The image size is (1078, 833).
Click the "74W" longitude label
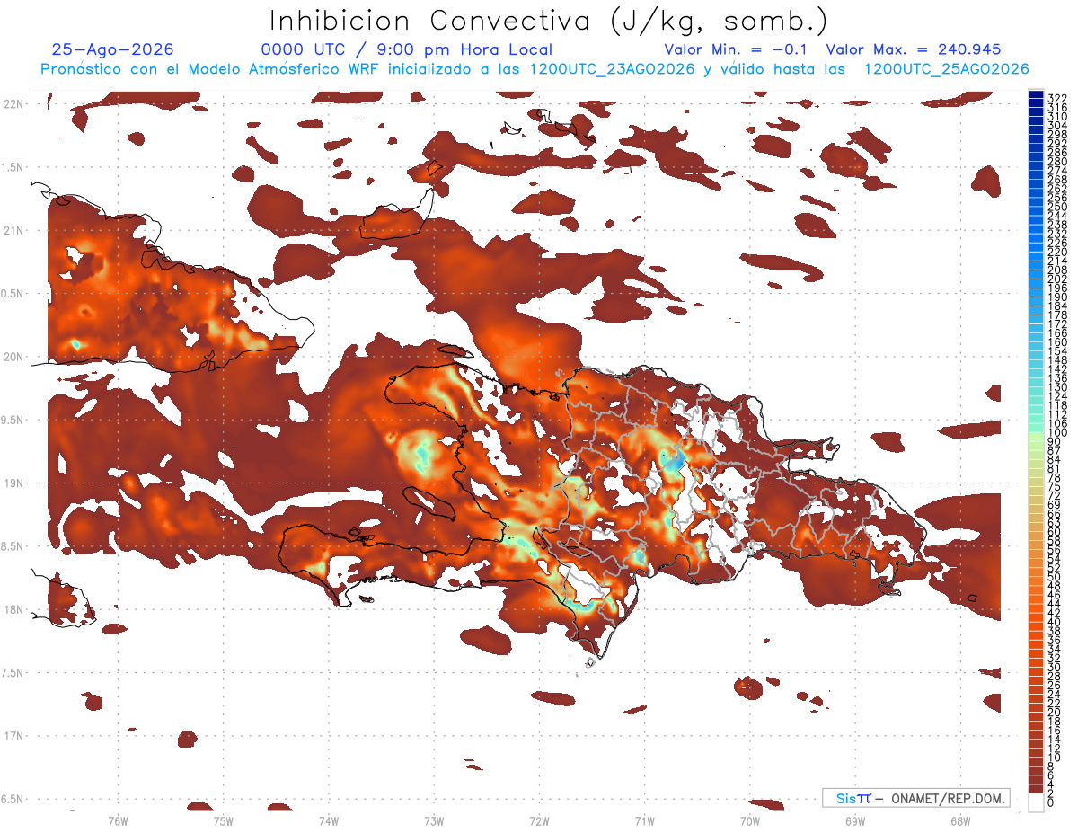click(x=329, y=820)
